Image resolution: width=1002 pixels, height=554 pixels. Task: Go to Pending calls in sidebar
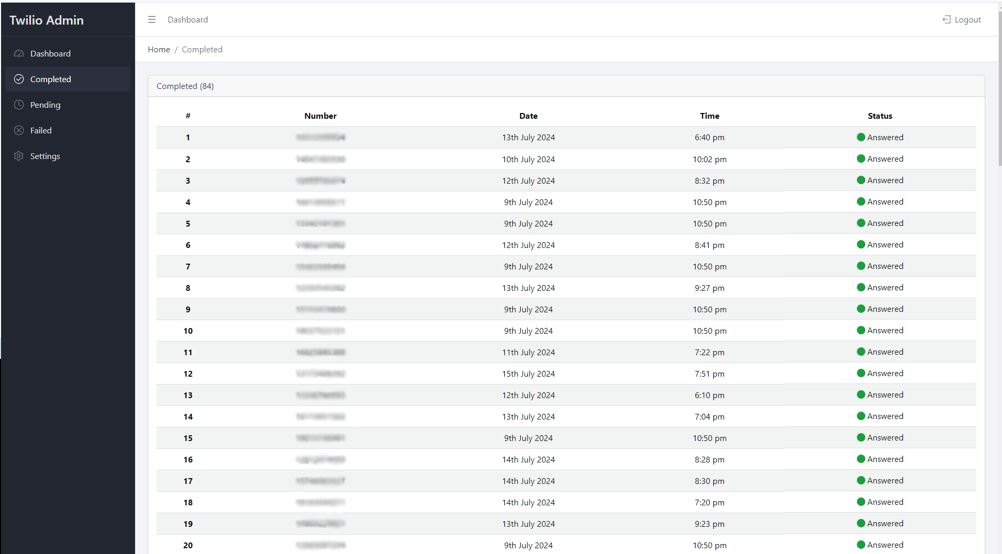pos(68,105)
